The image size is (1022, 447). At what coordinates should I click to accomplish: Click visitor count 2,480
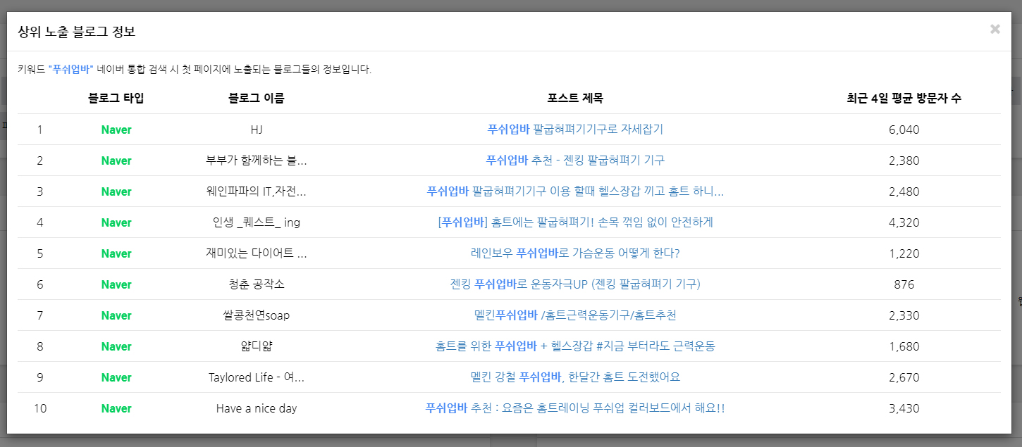tap(904, 191)
